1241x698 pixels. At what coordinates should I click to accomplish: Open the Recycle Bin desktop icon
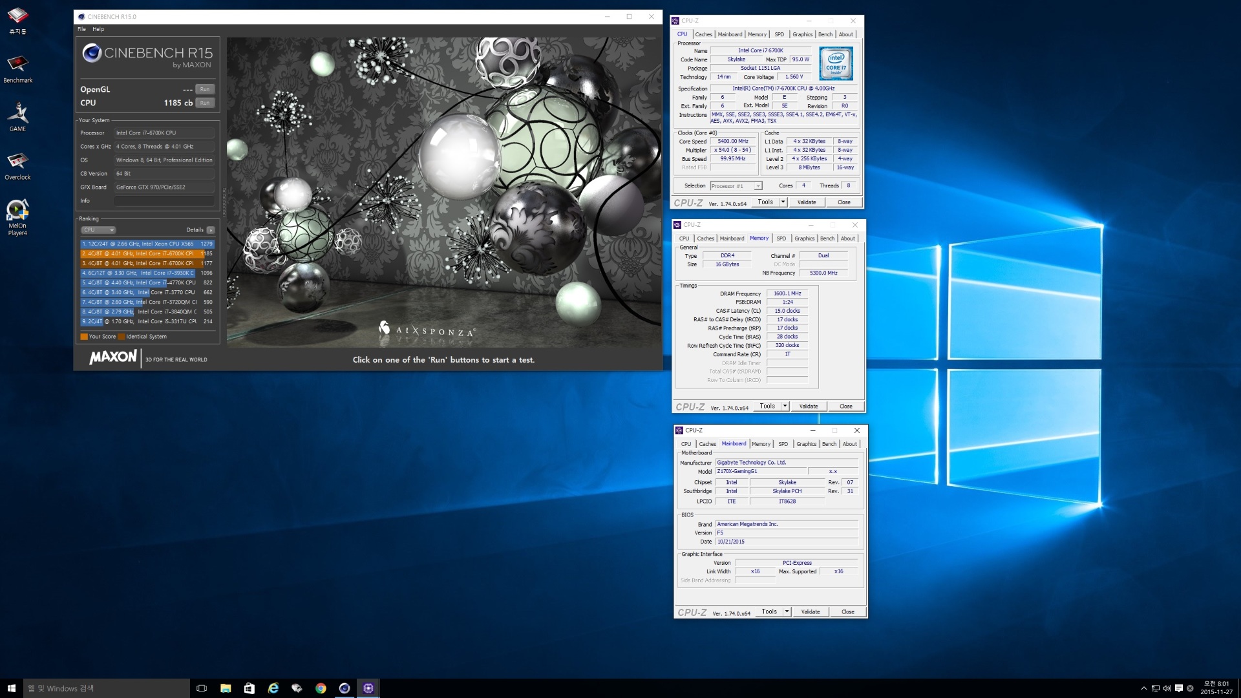point(17,20)
